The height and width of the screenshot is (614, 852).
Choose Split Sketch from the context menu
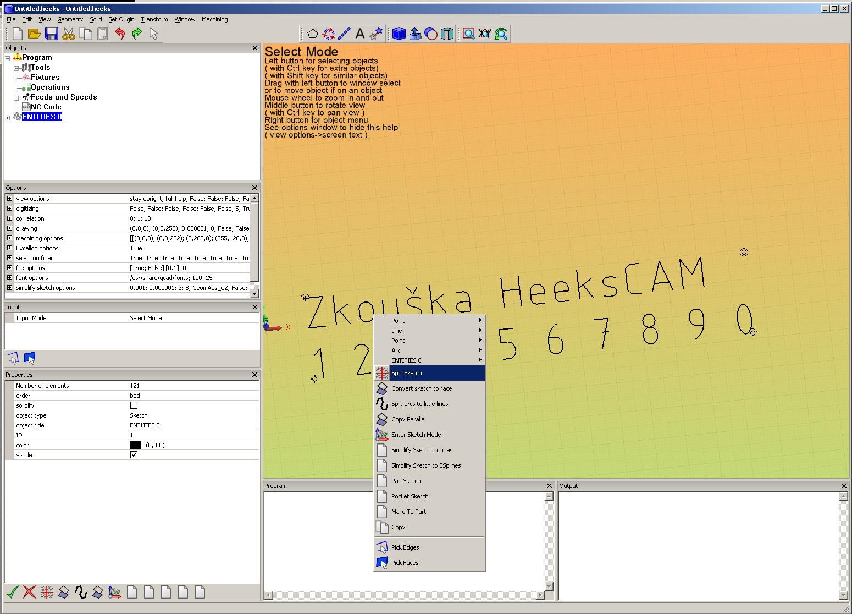point(407,373)
